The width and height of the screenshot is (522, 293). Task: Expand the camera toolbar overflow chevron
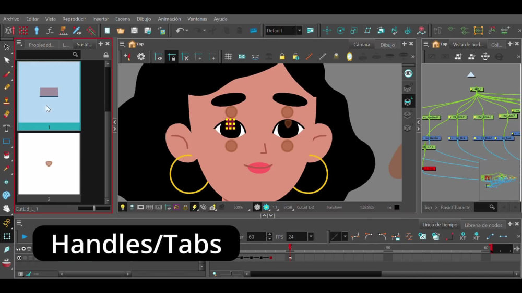coord(413,57)
